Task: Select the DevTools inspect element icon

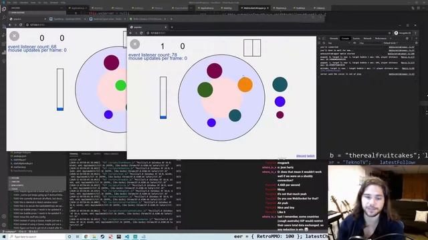Action: pyautogui.click(x=320, y=39)
